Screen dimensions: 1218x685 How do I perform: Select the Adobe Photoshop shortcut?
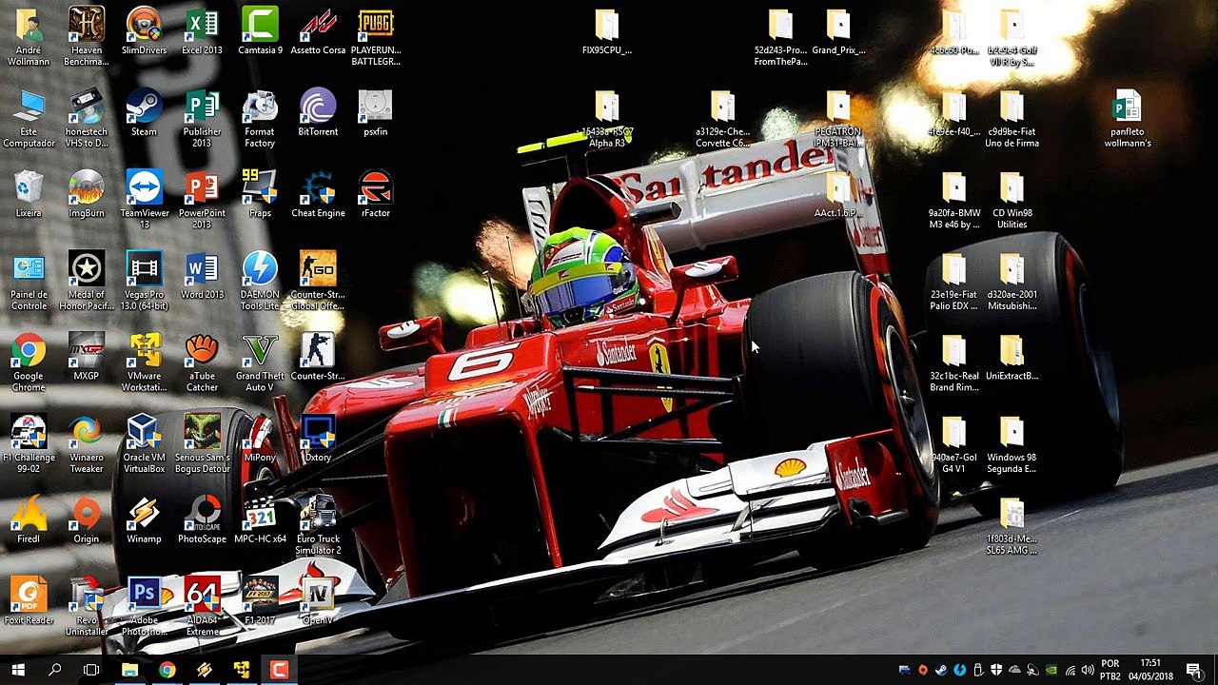(x=144, y=606)
